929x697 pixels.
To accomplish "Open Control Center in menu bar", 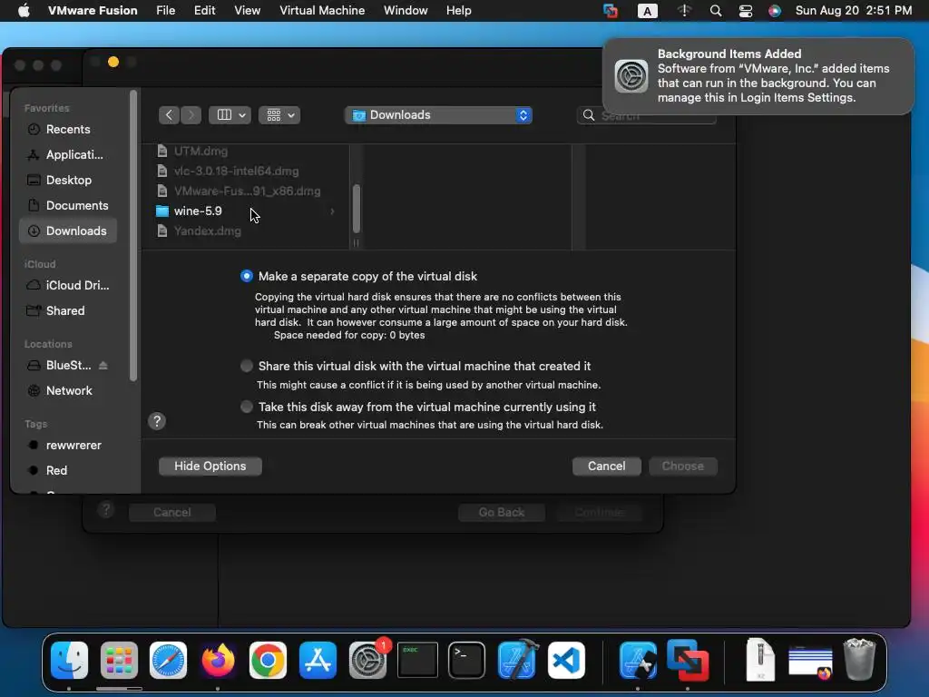I will point(746,11).
